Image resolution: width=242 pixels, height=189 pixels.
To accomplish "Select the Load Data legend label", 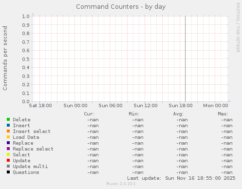I will (26, 137).
